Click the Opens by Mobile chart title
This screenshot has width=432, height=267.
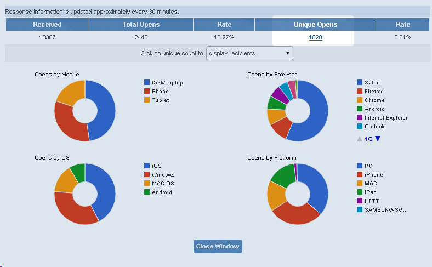coord(57,75)
